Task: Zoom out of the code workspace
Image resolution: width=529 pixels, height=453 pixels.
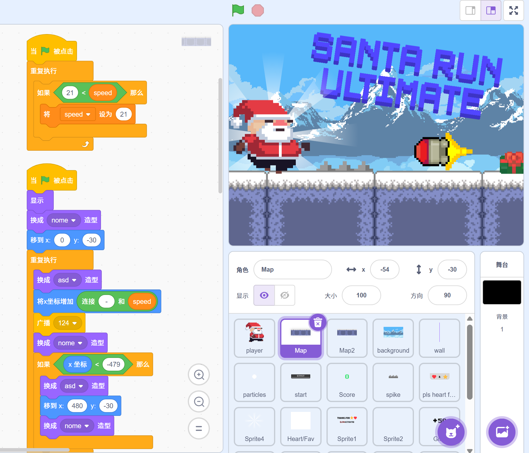Action: (199, 401)
